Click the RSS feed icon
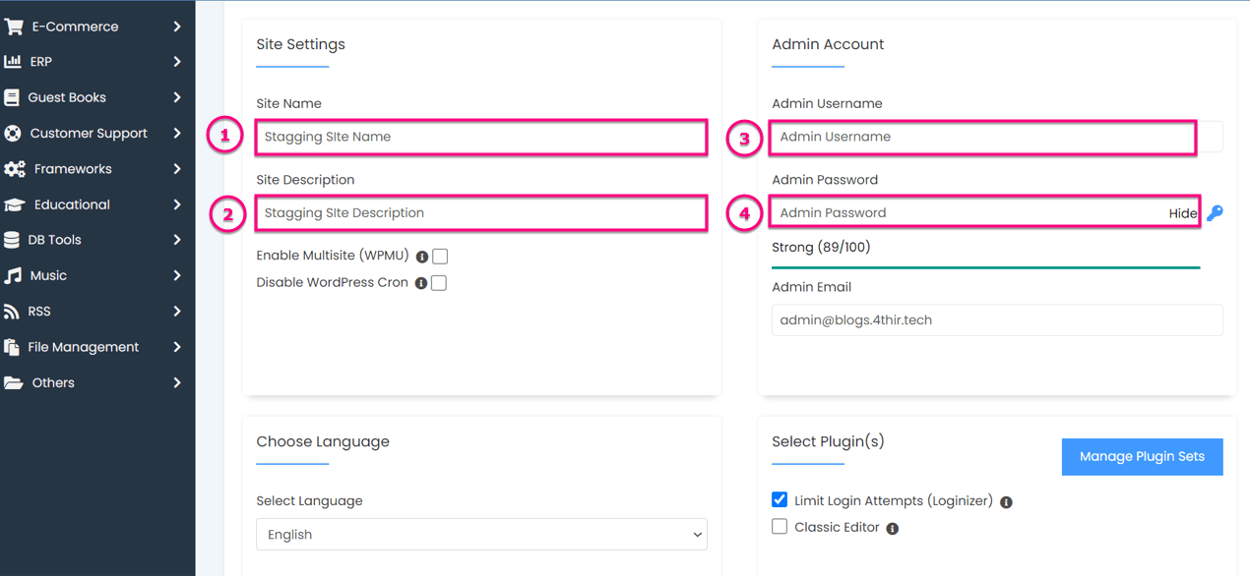 [12, 312]
